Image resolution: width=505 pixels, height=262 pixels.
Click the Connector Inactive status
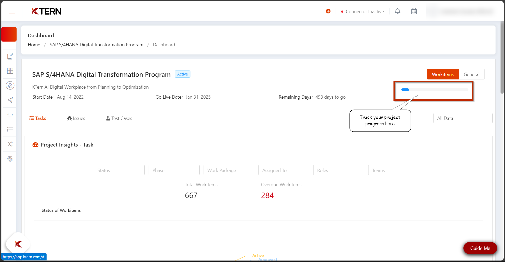click(x=362, y=12)
